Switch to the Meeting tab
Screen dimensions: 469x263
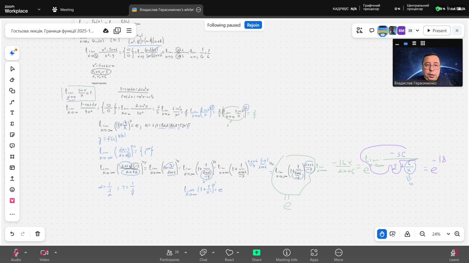point(63,10)
